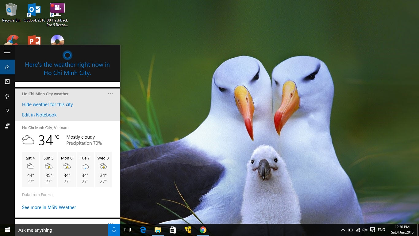The image size is (419, 236).
Task: Open the Windows Start menu
Action: click(x=7, y=230)
